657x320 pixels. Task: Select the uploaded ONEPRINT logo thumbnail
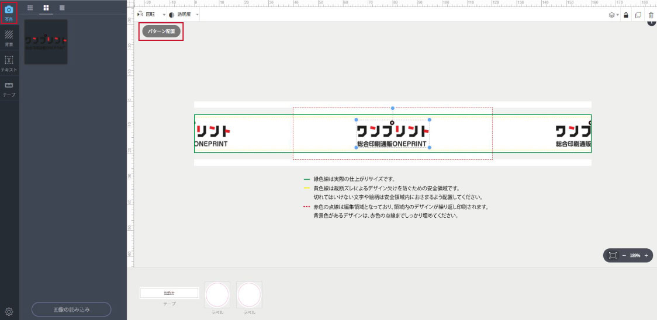(x=46, y=41)
